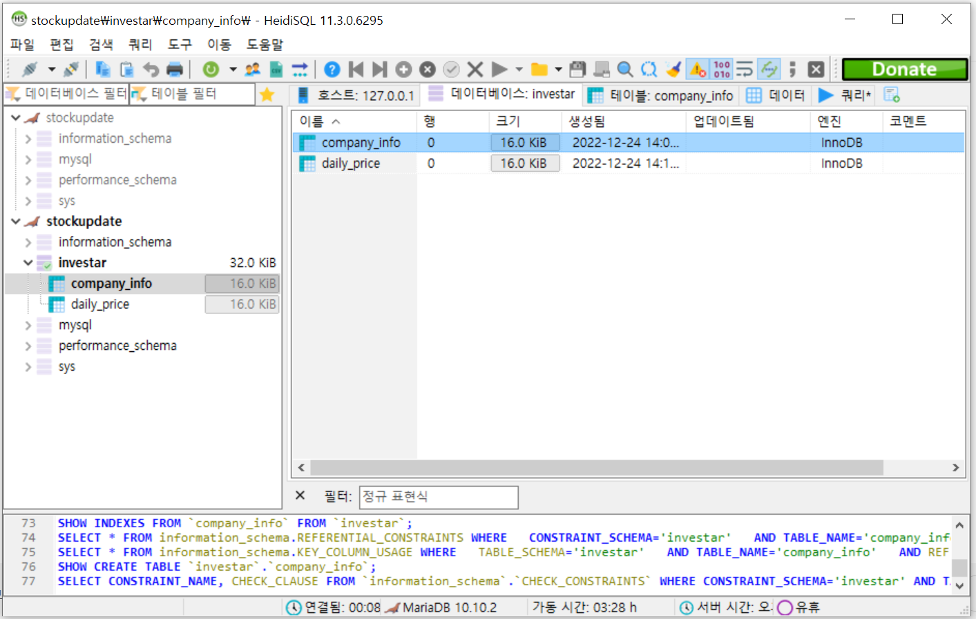Expand the active session's mysql node

pyautogui.click(x=28, y=325)
